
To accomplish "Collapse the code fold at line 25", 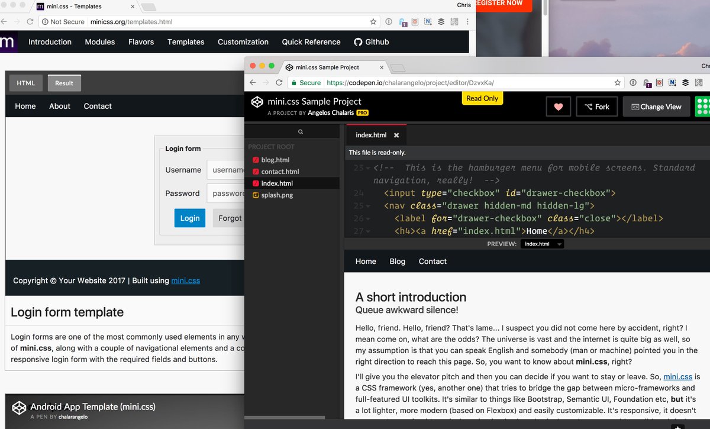I will point(369,206).
